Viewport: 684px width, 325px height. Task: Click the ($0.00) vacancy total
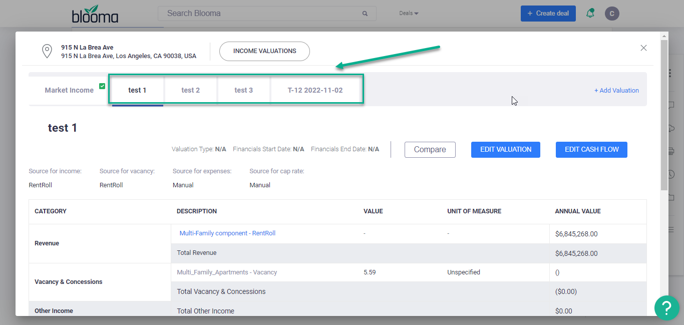pos(566,291)
